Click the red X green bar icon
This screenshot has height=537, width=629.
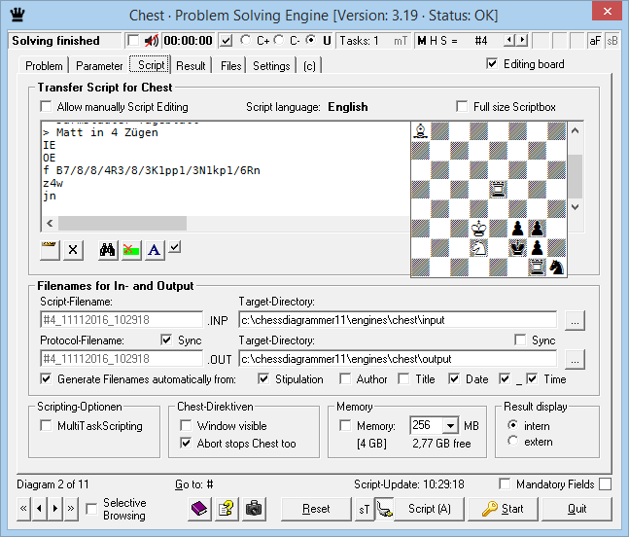131,250
